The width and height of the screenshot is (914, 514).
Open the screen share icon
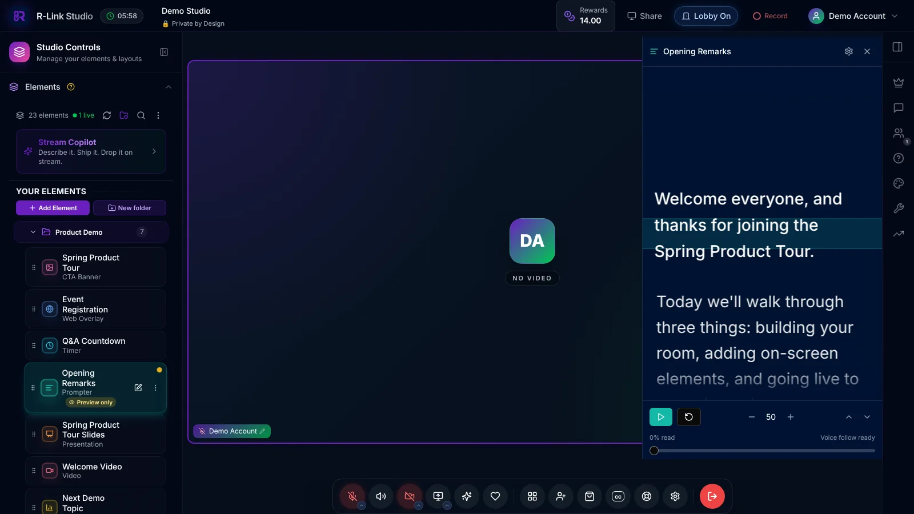tap(438, 496)
